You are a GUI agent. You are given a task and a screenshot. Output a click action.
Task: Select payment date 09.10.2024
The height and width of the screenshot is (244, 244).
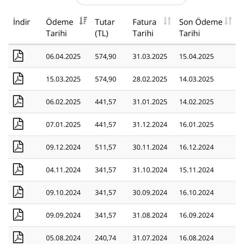[x=63, y=193]
